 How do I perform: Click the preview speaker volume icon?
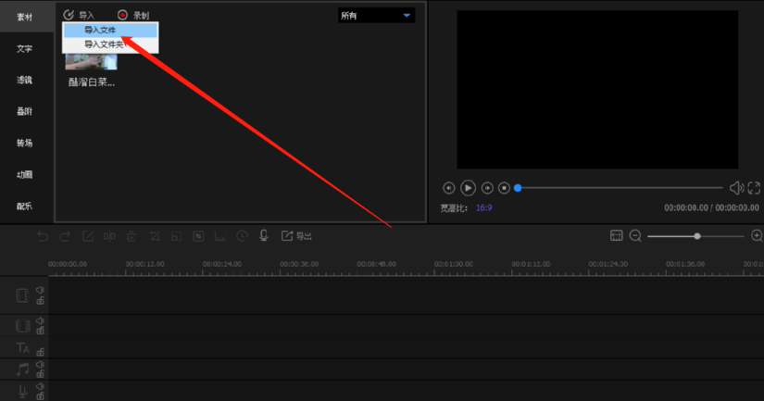[736, 188]
